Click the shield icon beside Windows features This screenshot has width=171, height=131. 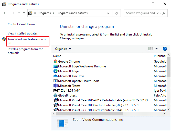pyautogui.click(x=4, y=39)
